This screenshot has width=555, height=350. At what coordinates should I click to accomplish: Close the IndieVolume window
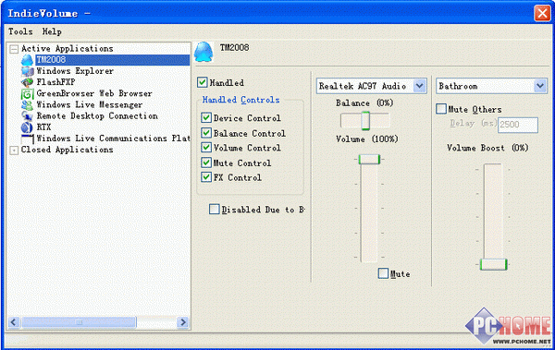542,13
